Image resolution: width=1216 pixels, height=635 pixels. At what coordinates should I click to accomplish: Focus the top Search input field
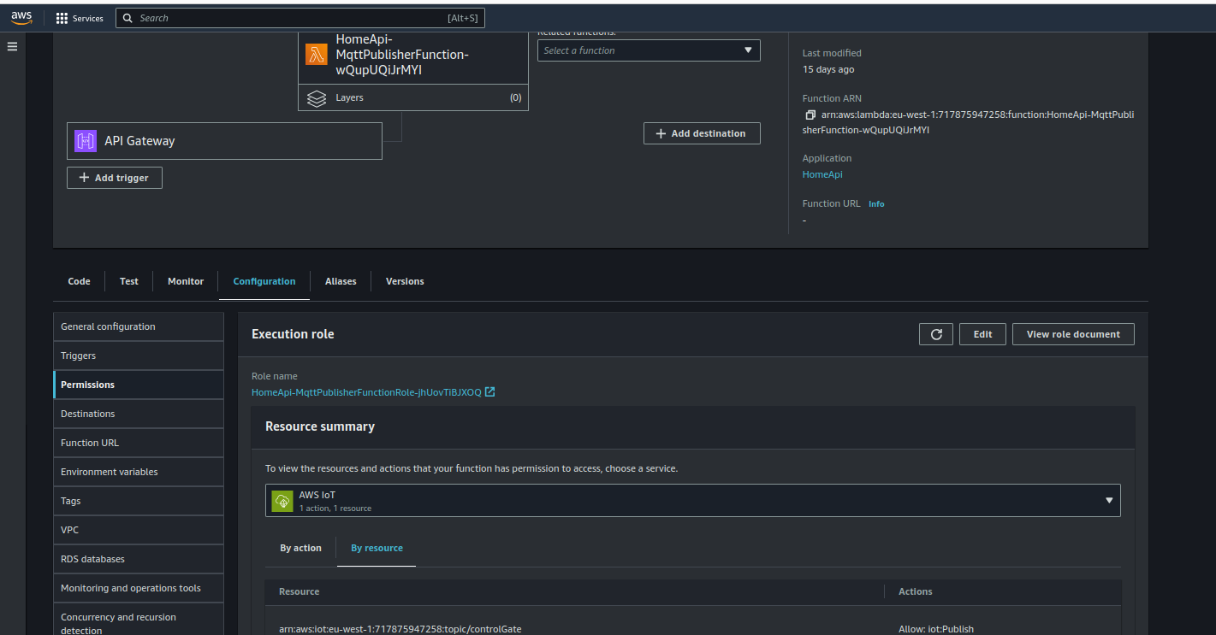coord(291,18)
